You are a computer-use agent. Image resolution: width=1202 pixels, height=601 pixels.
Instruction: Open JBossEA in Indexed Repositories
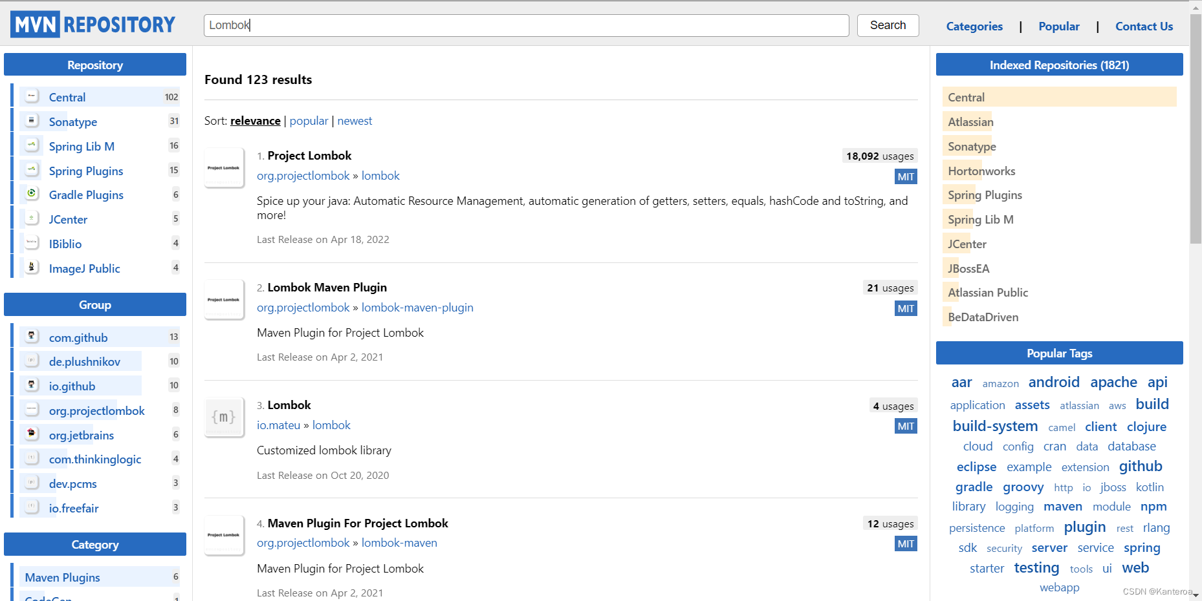tap(968, 269)
